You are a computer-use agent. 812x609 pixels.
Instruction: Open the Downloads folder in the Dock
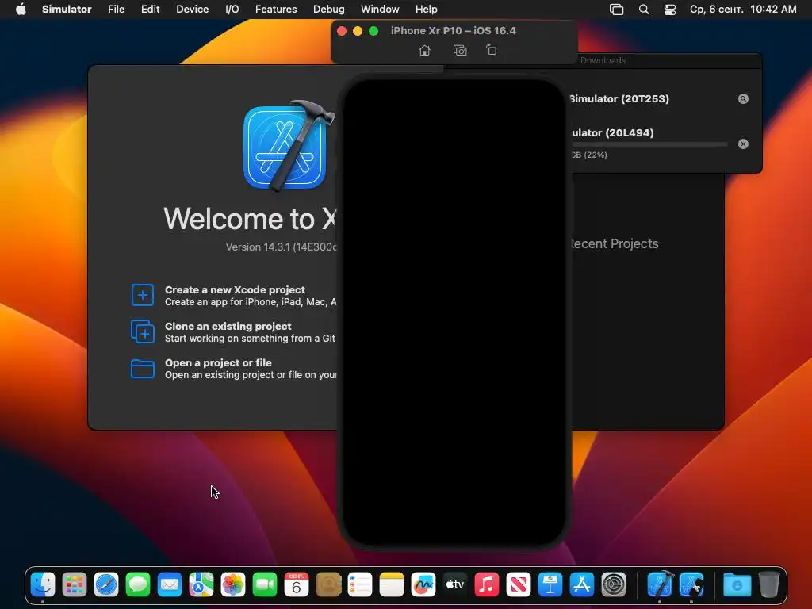[737, 585]
